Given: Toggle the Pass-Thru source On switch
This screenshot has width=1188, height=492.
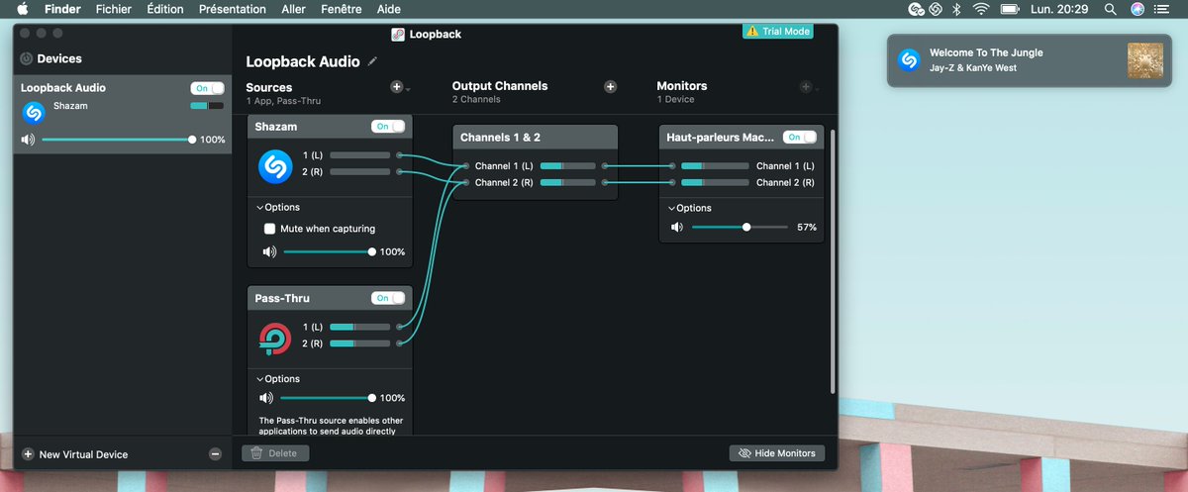Looking at the screenshot, I should 388,298.
